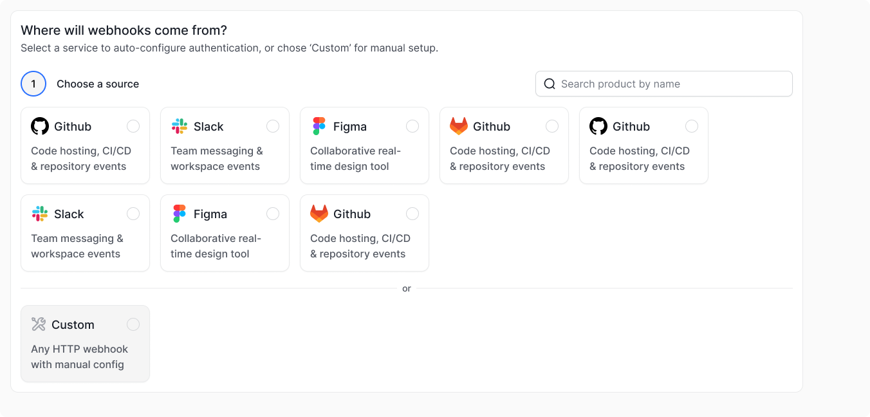Click the magnifier icon in the search box
Screen dimensions: 870x417
(550, 84)
